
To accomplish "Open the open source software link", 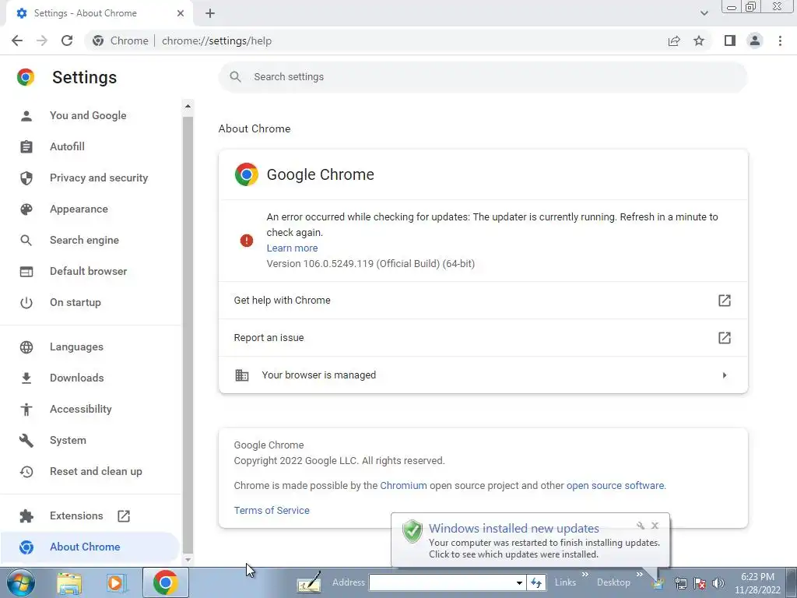I will pos(615,486).
